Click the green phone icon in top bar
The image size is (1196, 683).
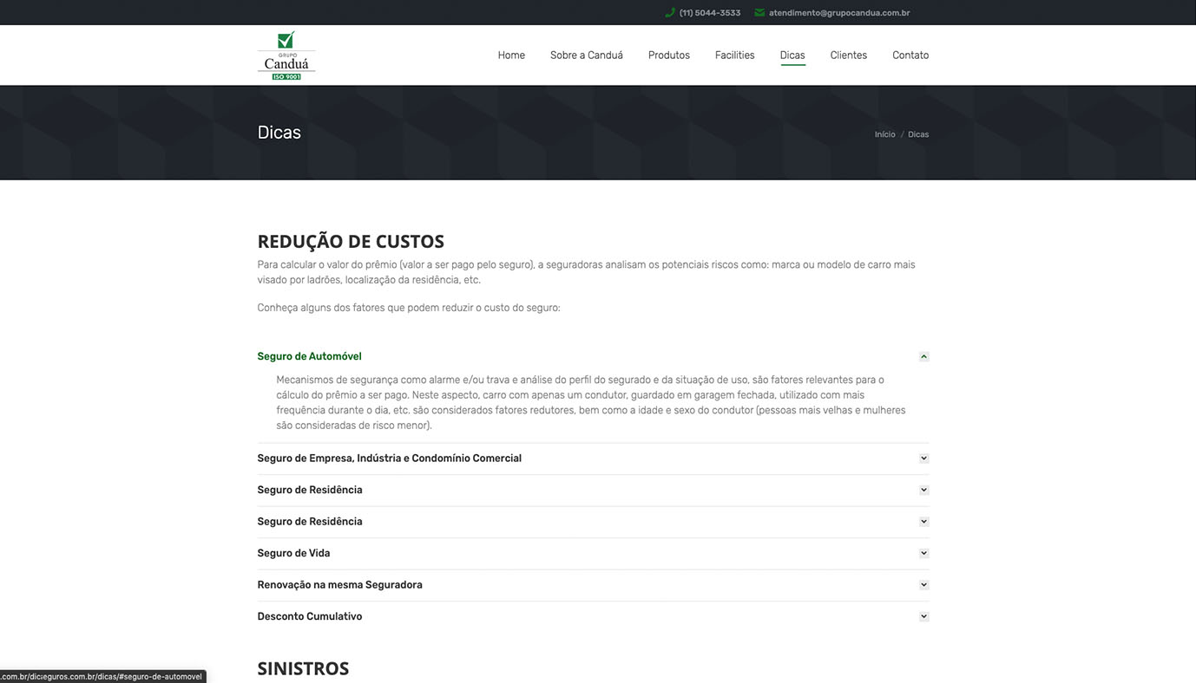click(x=669, y=13)
